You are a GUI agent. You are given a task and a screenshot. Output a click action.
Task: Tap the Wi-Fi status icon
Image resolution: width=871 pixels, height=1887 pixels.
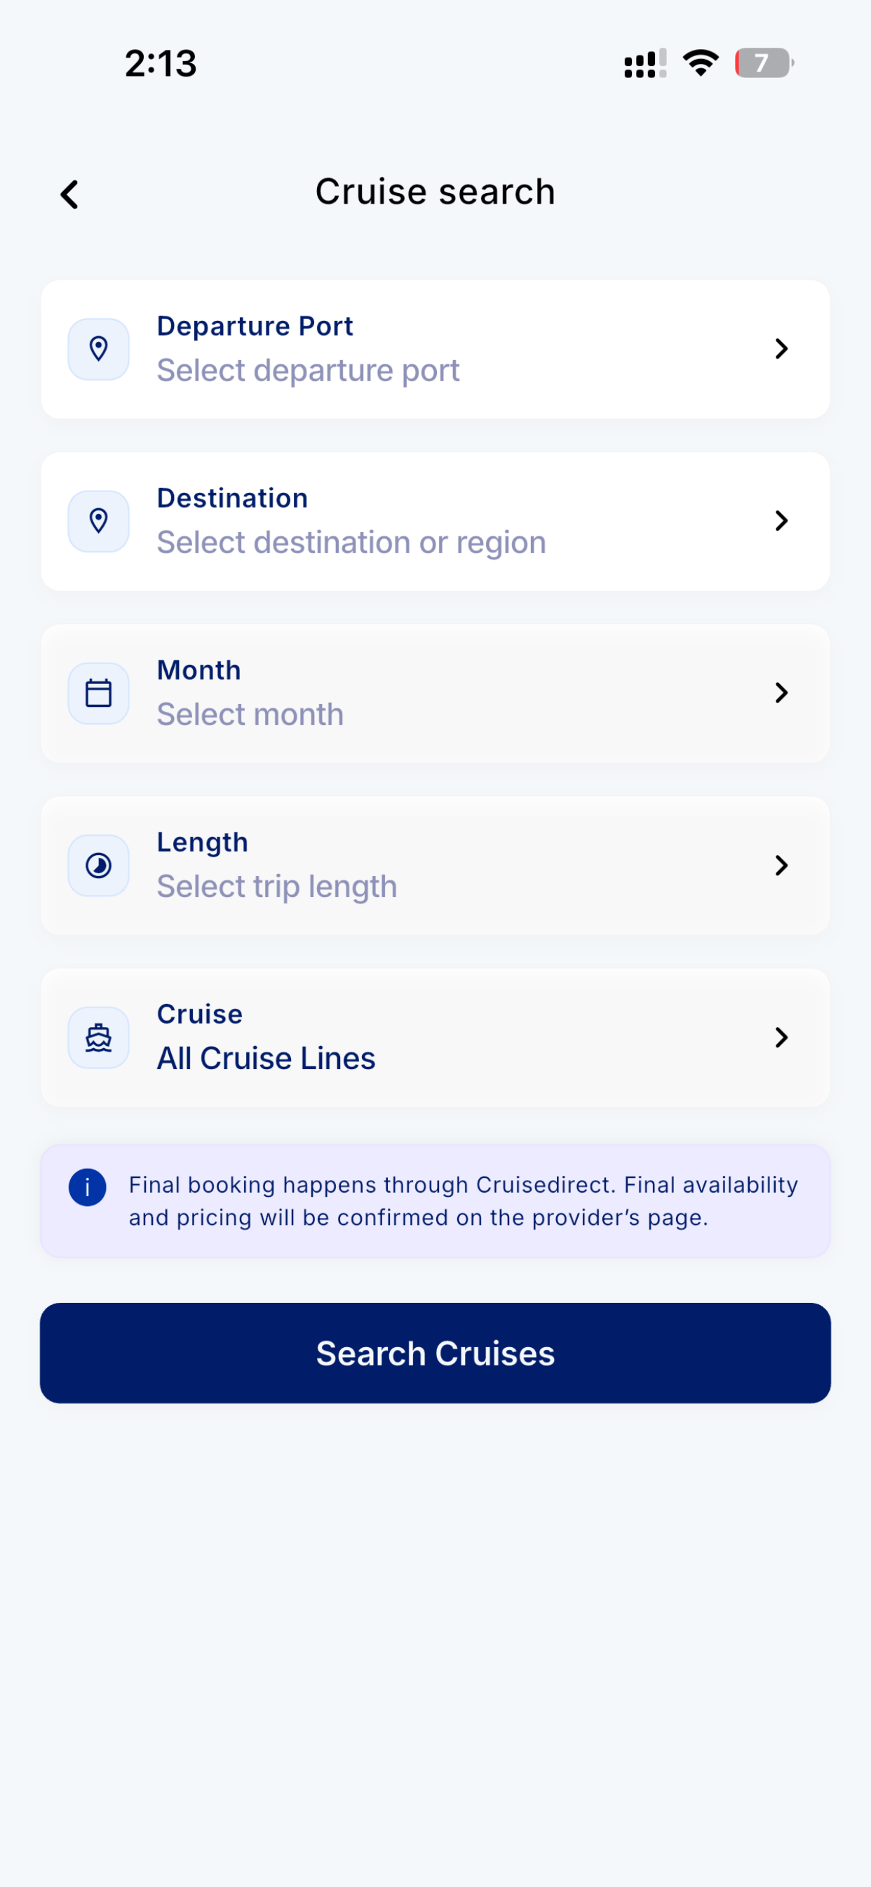coord(701,63)
